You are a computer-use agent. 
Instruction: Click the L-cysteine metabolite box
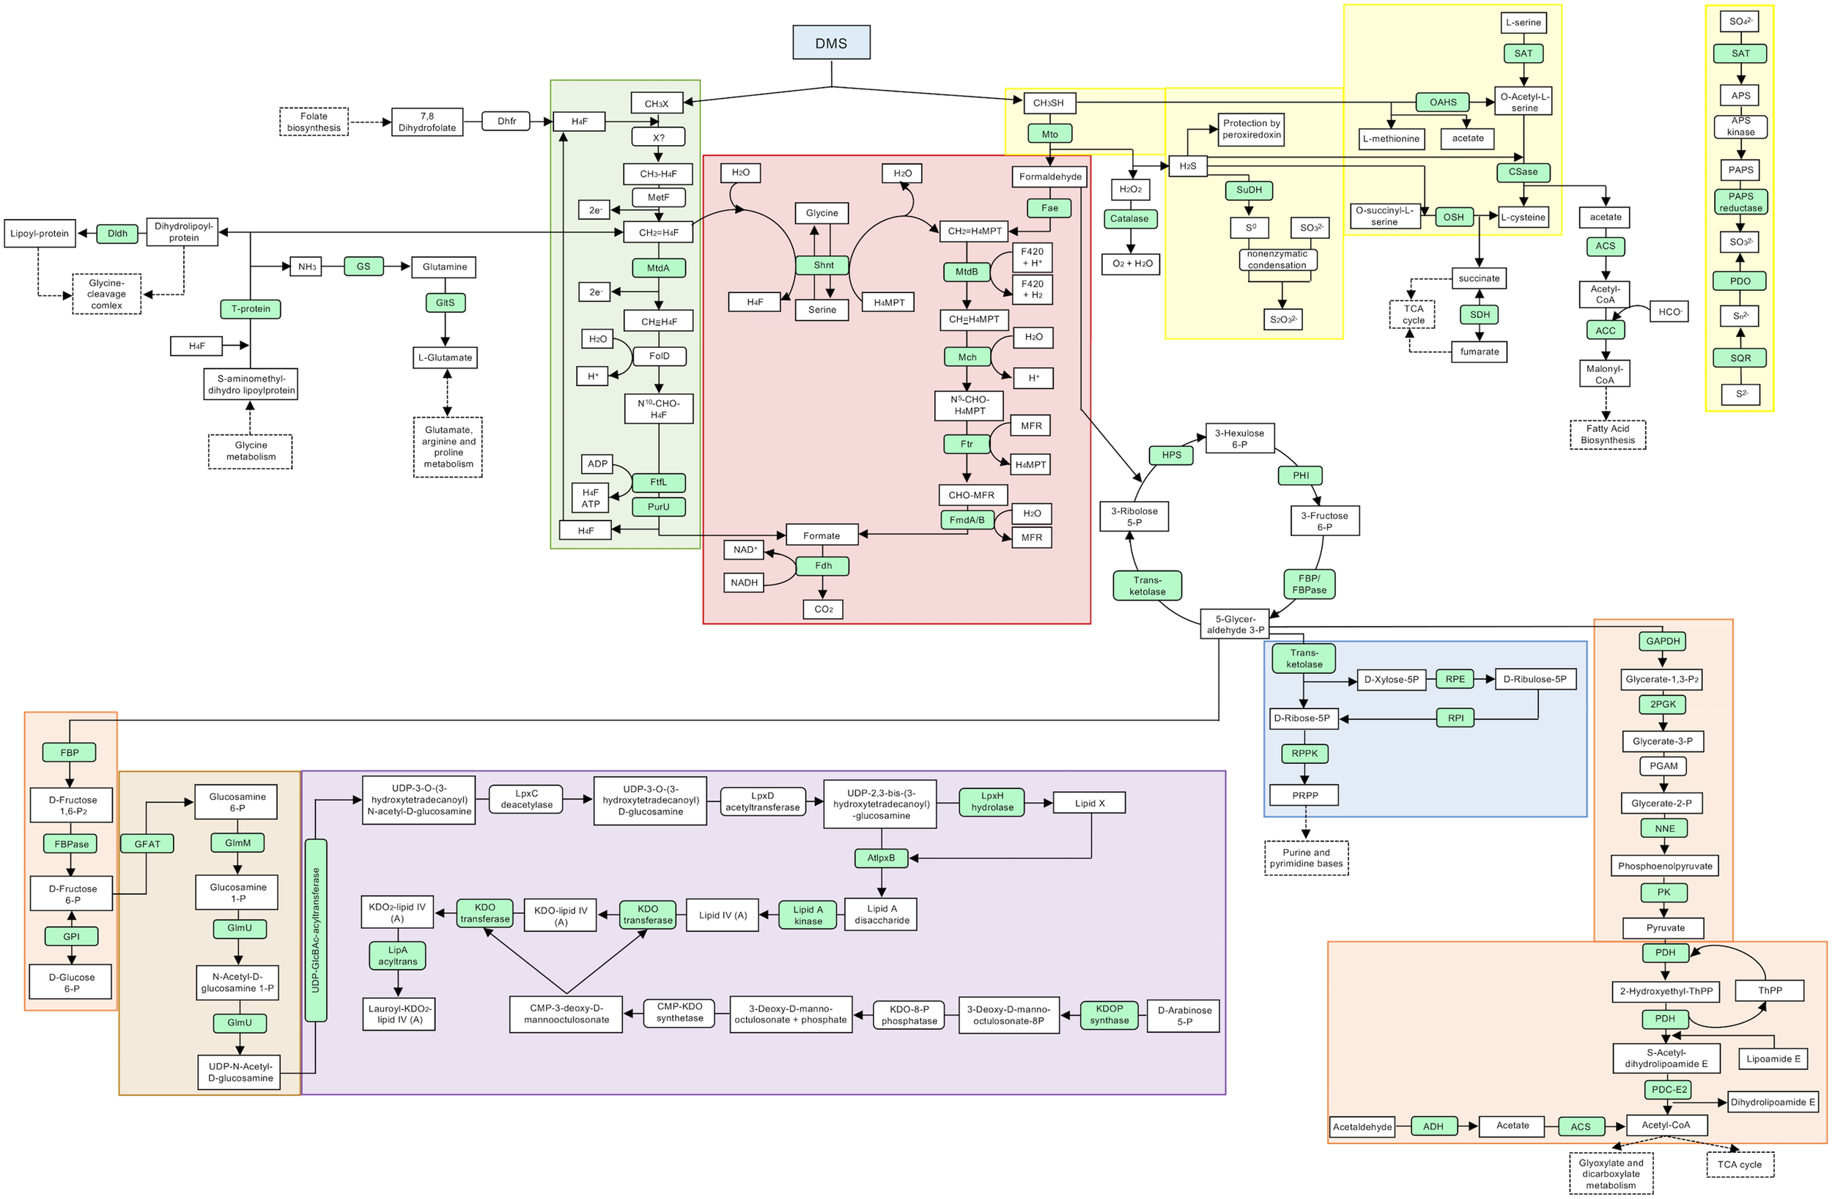(1523, 218)
